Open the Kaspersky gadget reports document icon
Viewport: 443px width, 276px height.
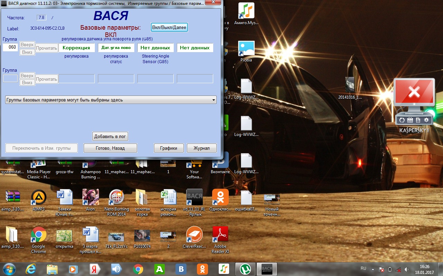418,120
